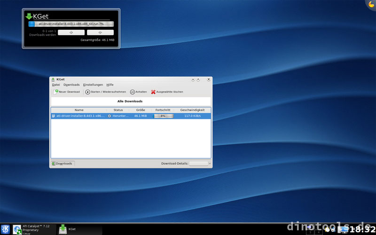Open the Downloads menu in the menu bar

71,85
